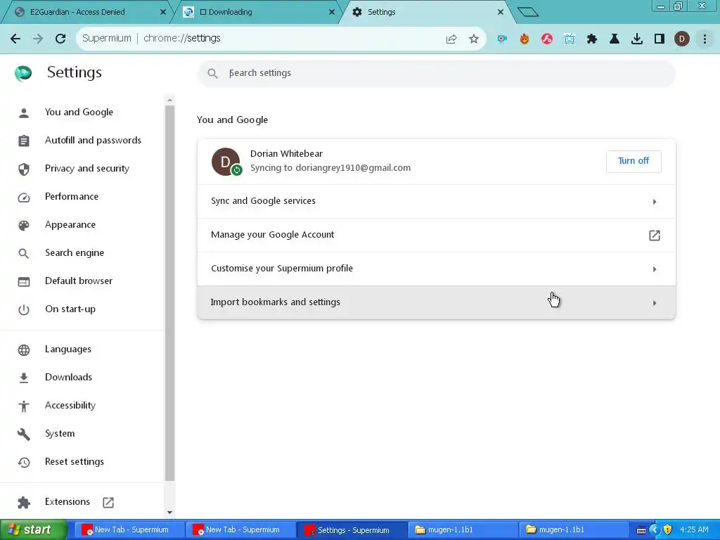The image size is (720, 540).
Task: Close the Settings tab
Action: [501, 12]
